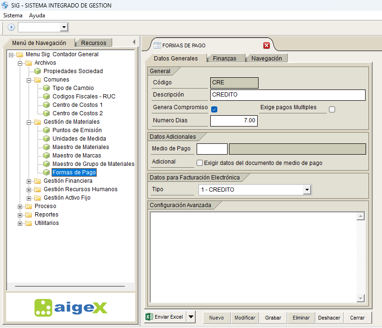Viewport: 382px width, 328px height.
Task: Open the Ayuda menu
Action: pos(37,15)
